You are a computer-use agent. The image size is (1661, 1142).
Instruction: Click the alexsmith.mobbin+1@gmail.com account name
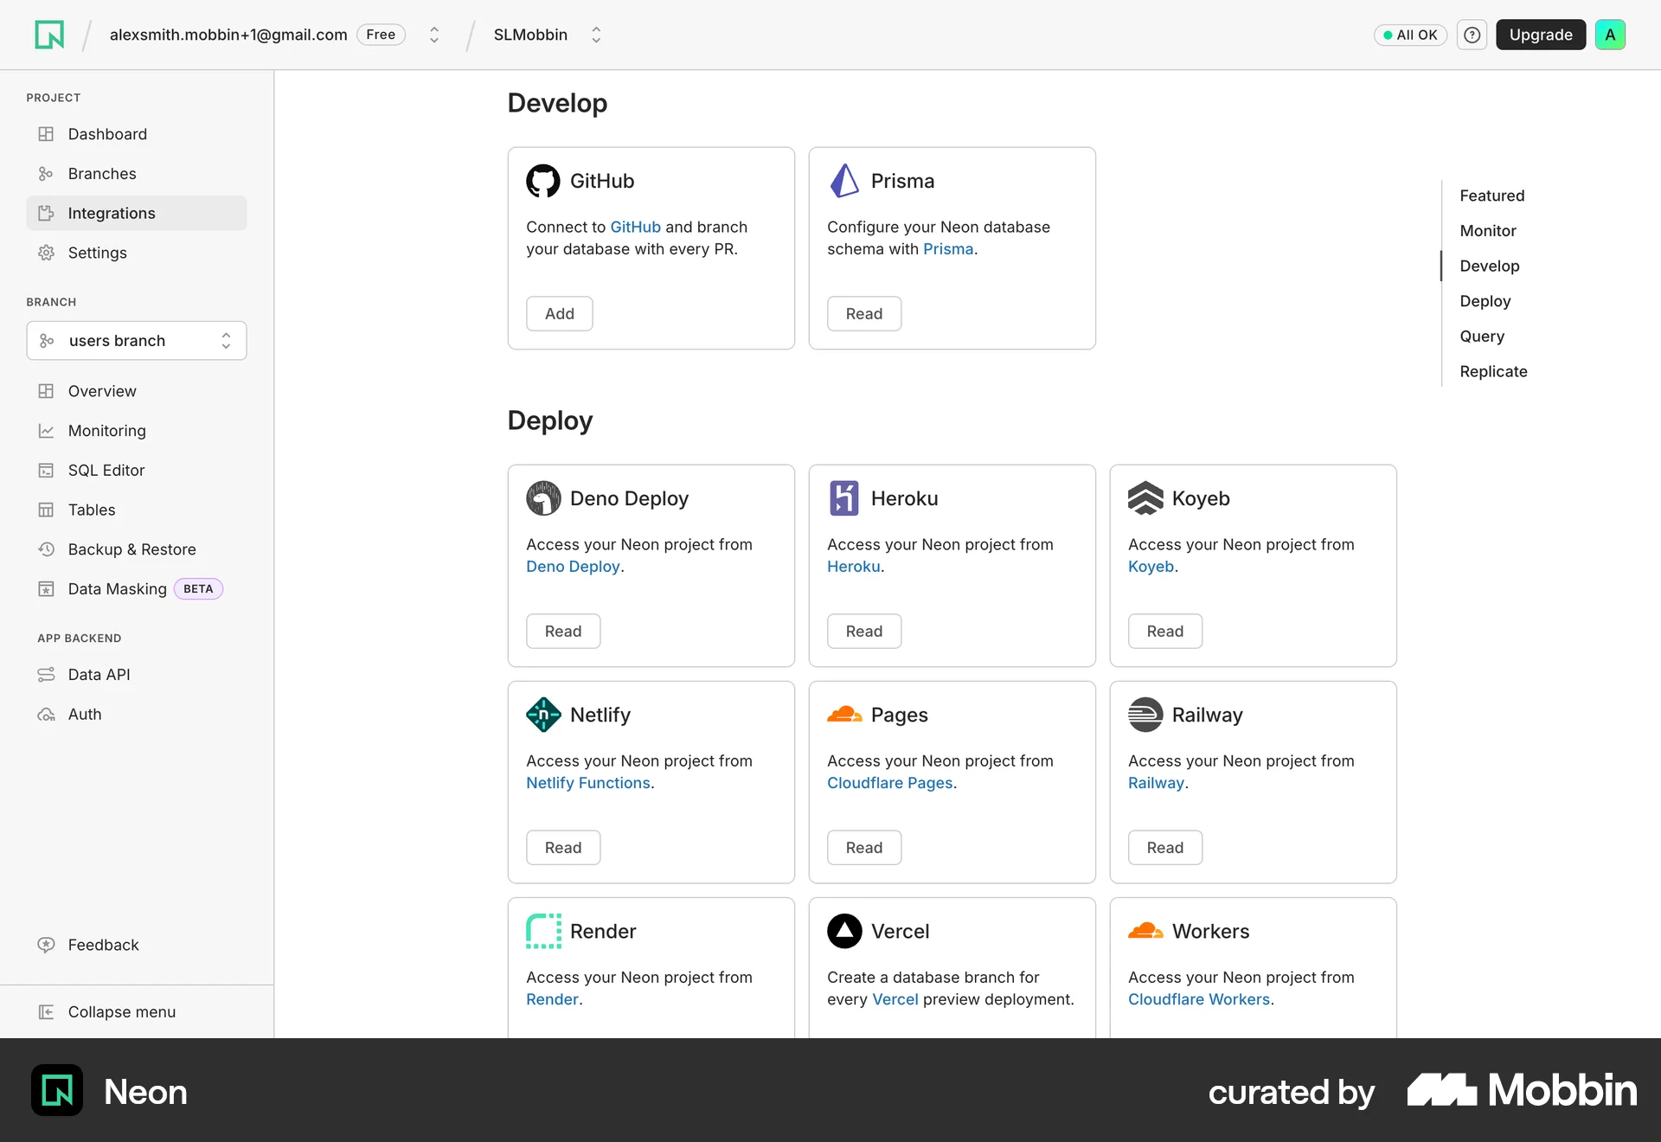coord(228,35)
